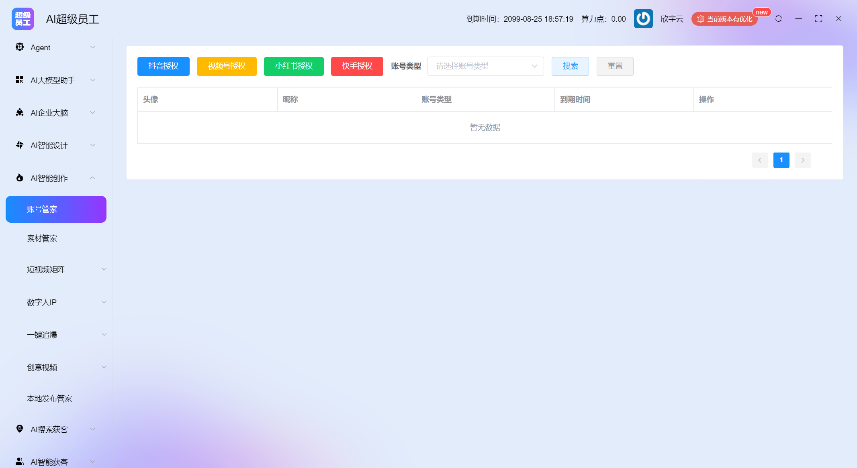Expand the 数字人IP submenu chevron
The image size is (857, 468).
(104, 302)
